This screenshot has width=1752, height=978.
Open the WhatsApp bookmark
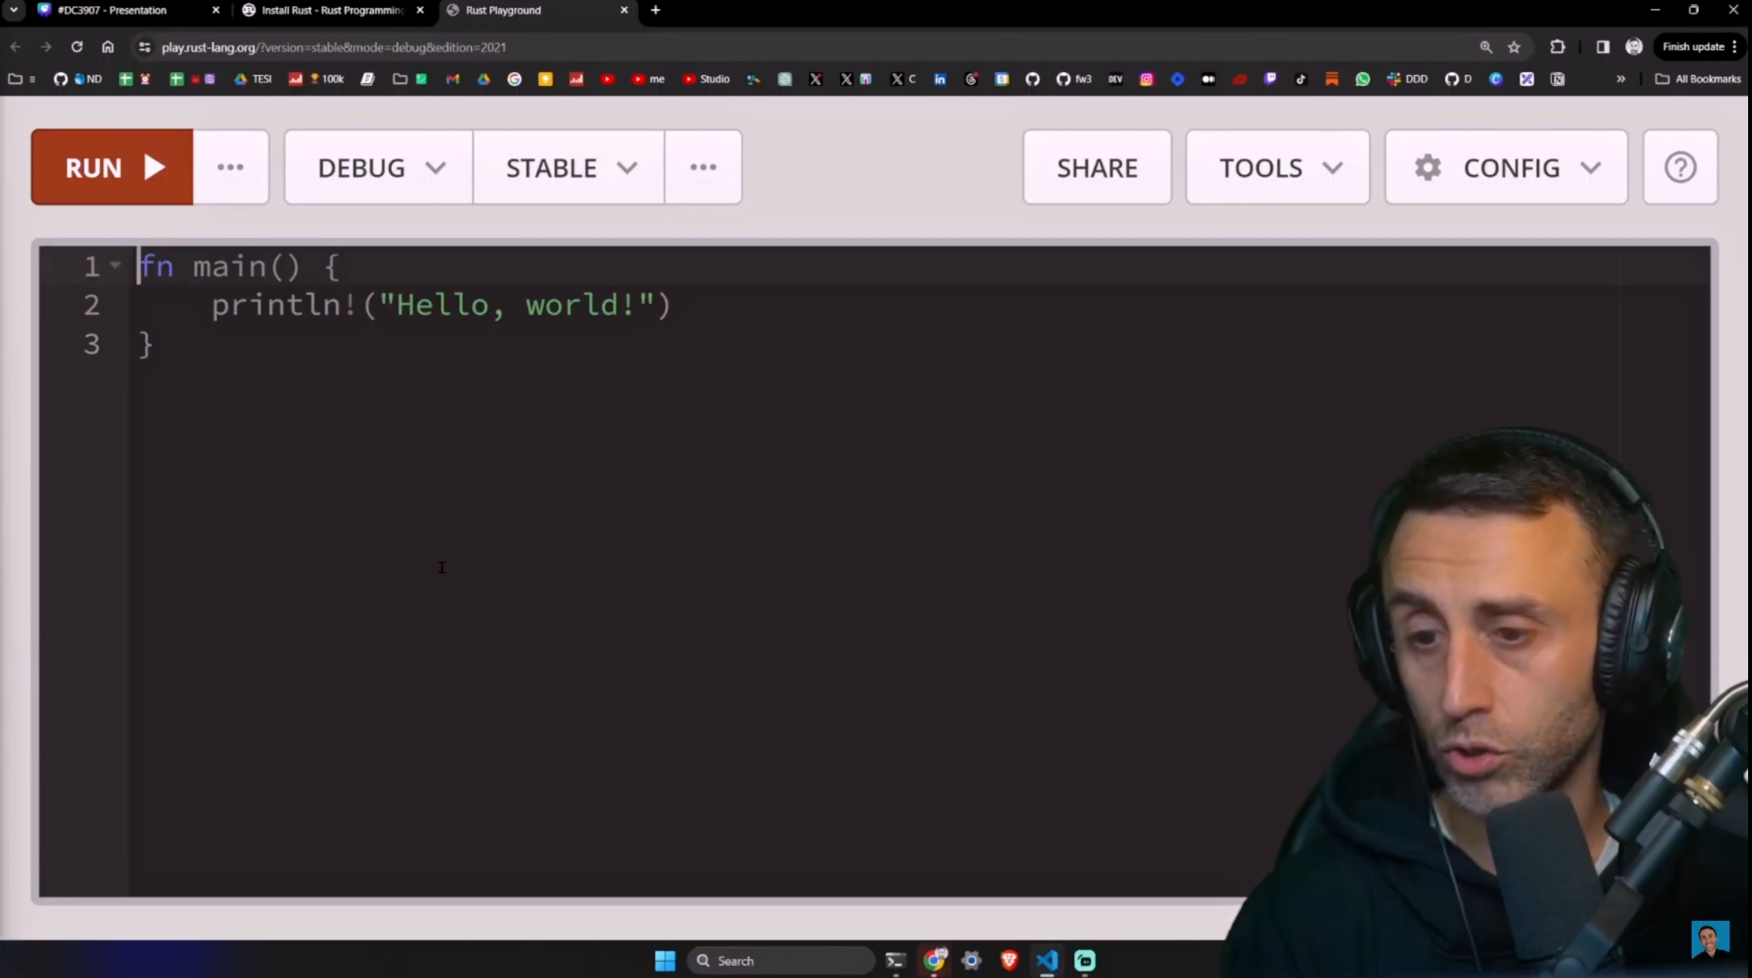[1363, 78]
